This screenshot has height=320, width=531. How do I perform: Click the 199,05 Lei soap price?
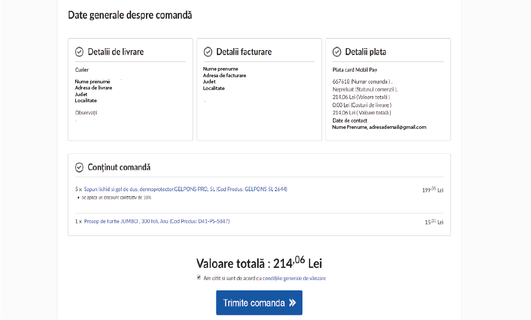tap(432, 190)
